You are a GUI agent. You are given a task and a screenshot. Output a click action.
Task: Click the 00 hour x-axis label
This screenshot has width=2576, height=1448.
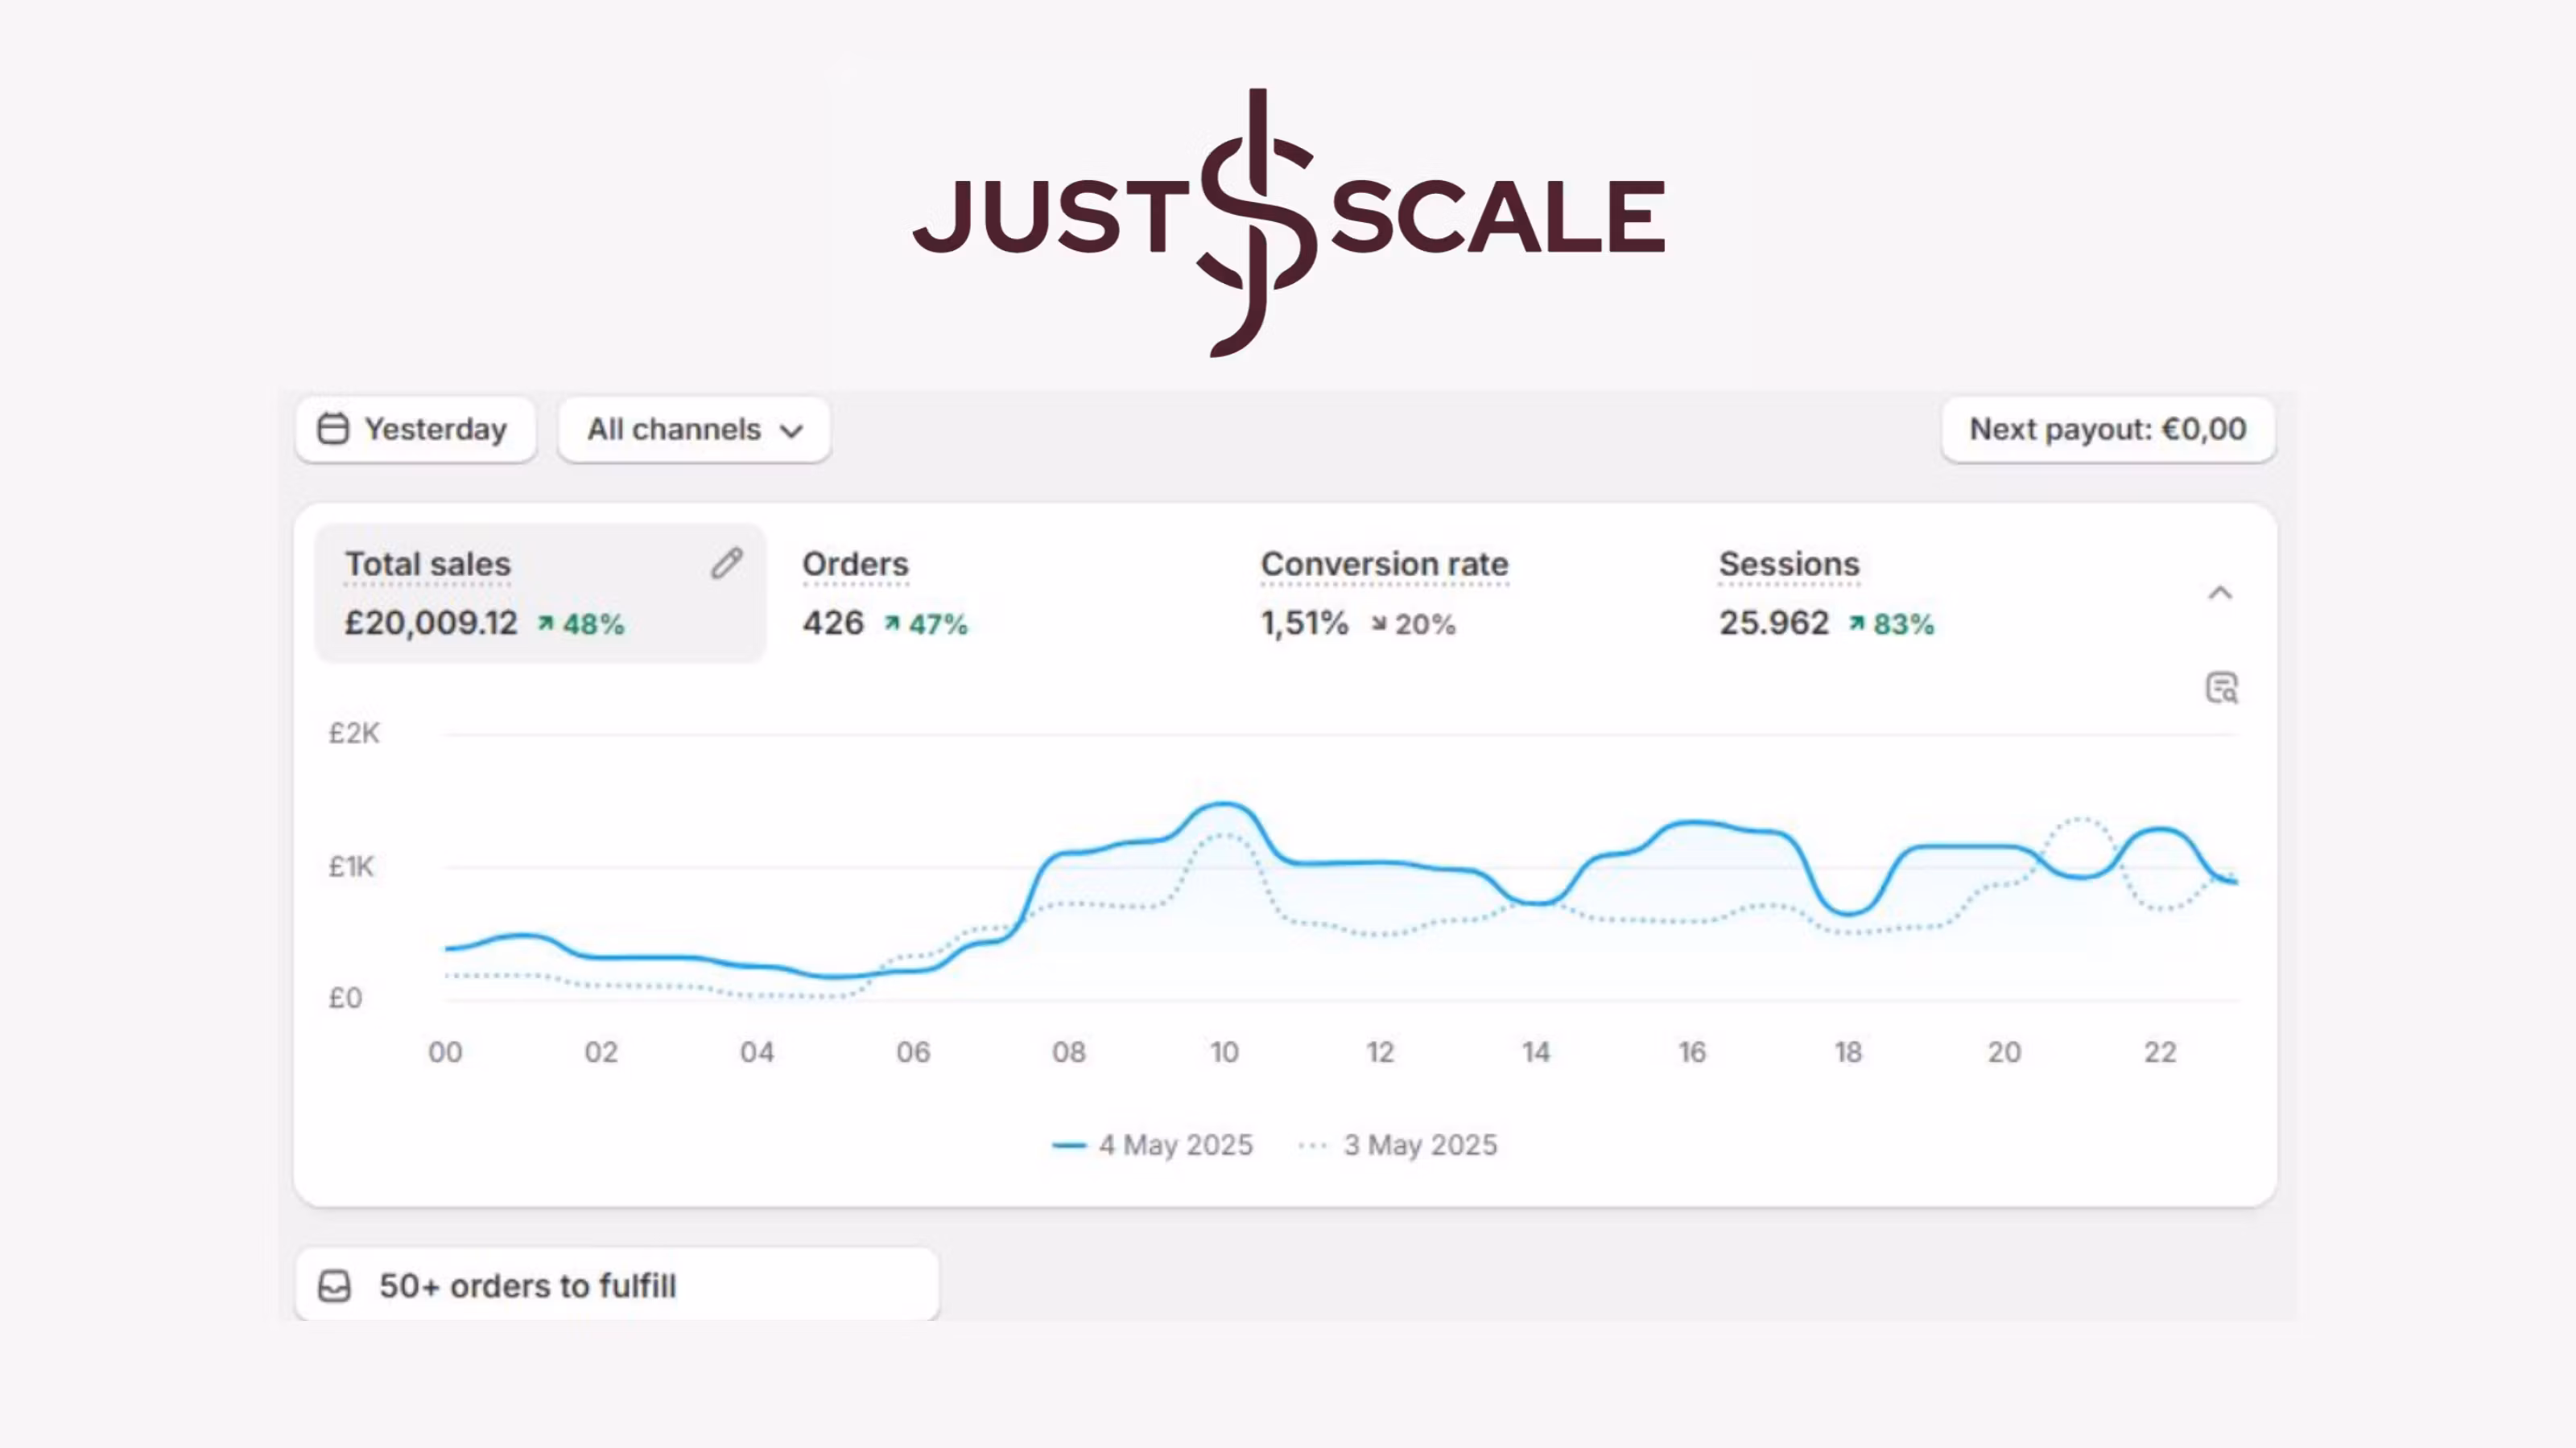point(445,1051)
